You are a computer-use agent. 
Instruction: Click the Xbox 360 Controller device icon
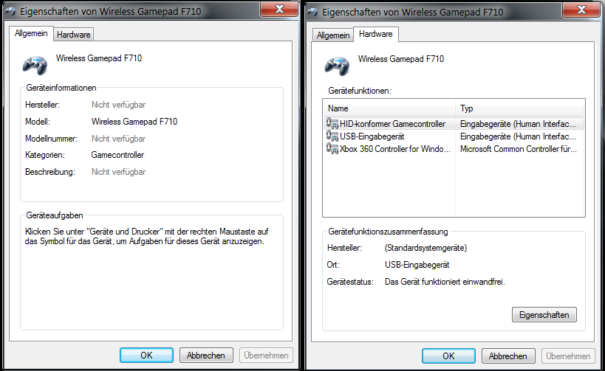pos(332,149)
